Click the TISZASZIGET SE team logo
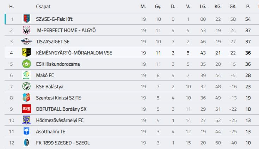259x149 pixels. pos(26,41)
